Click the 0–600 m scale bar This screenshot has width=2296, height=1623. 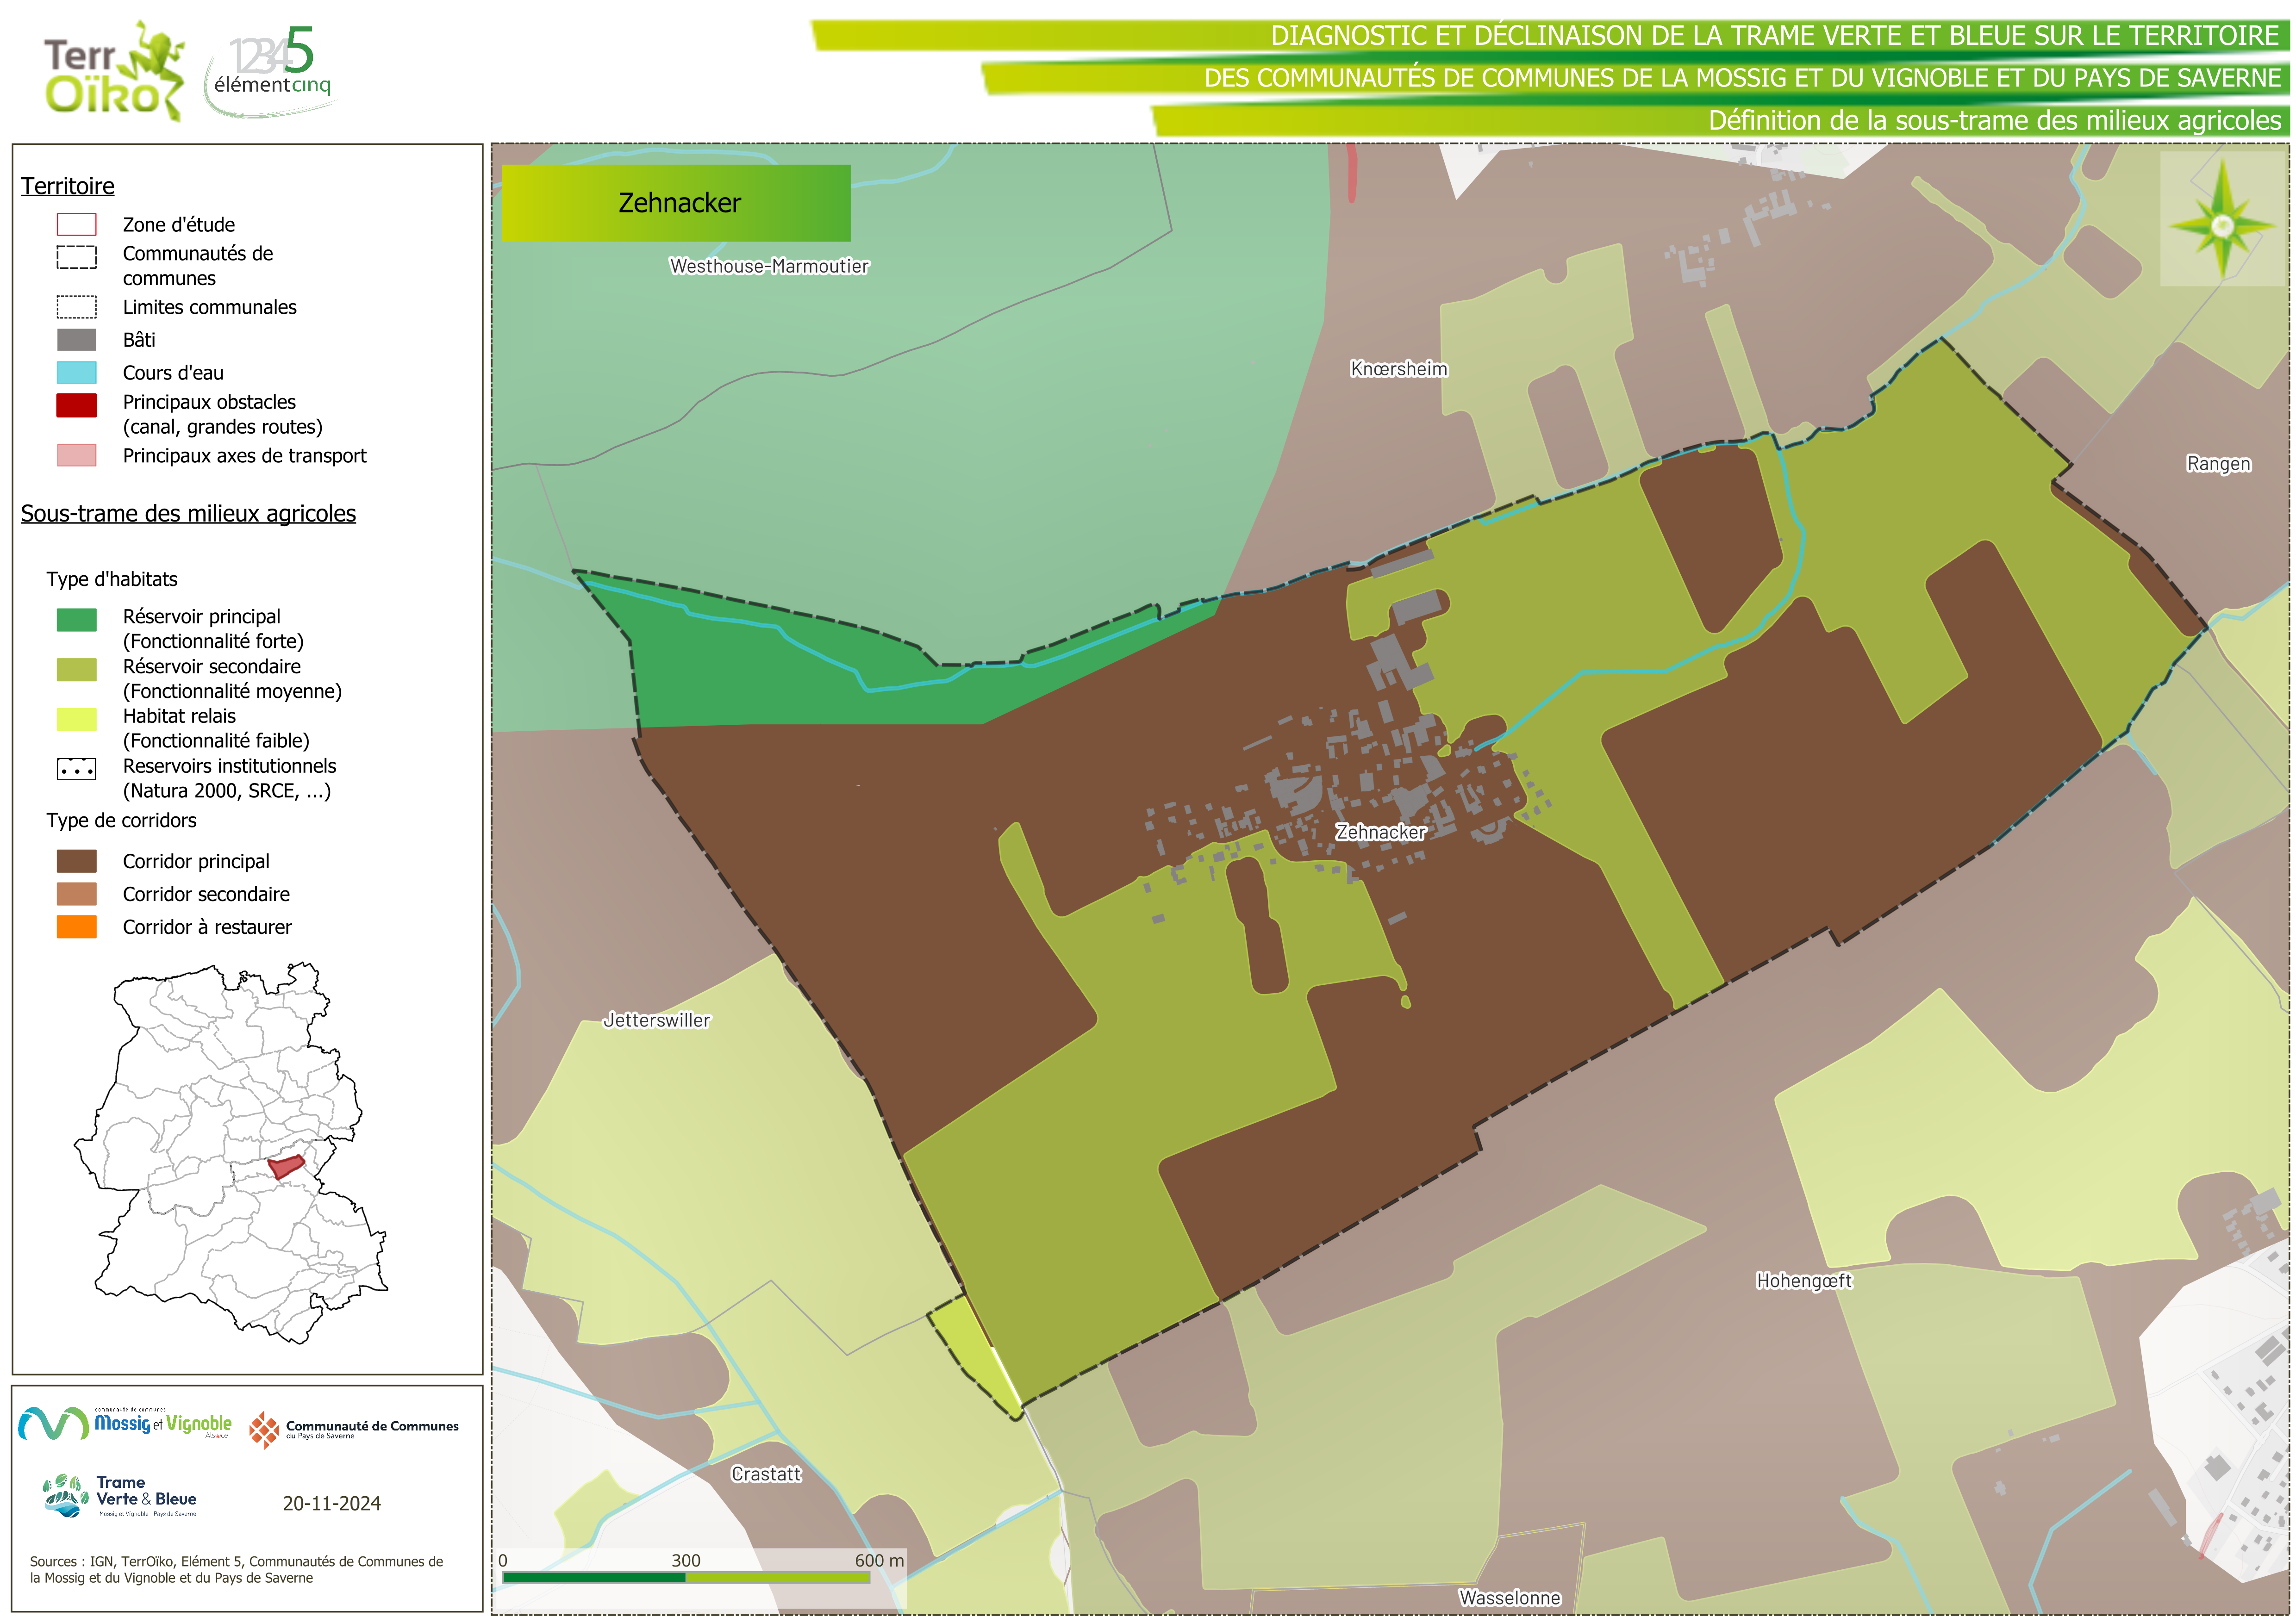pyautogui.click(x=686, y=1577)
